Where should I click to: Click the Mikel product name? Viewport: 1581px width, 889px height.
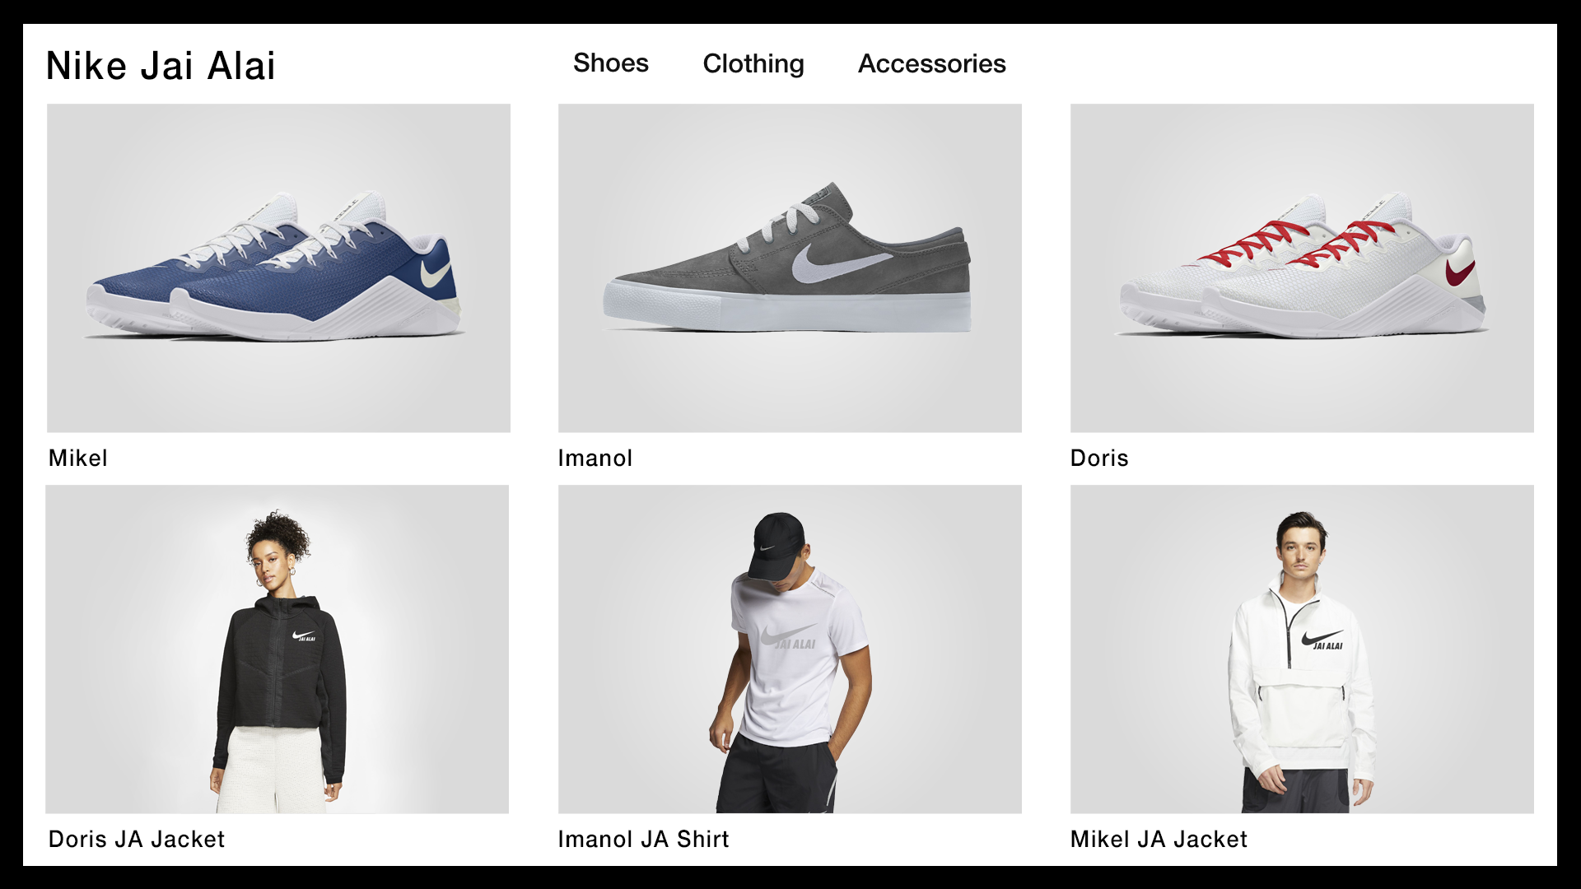click(78, 458)
